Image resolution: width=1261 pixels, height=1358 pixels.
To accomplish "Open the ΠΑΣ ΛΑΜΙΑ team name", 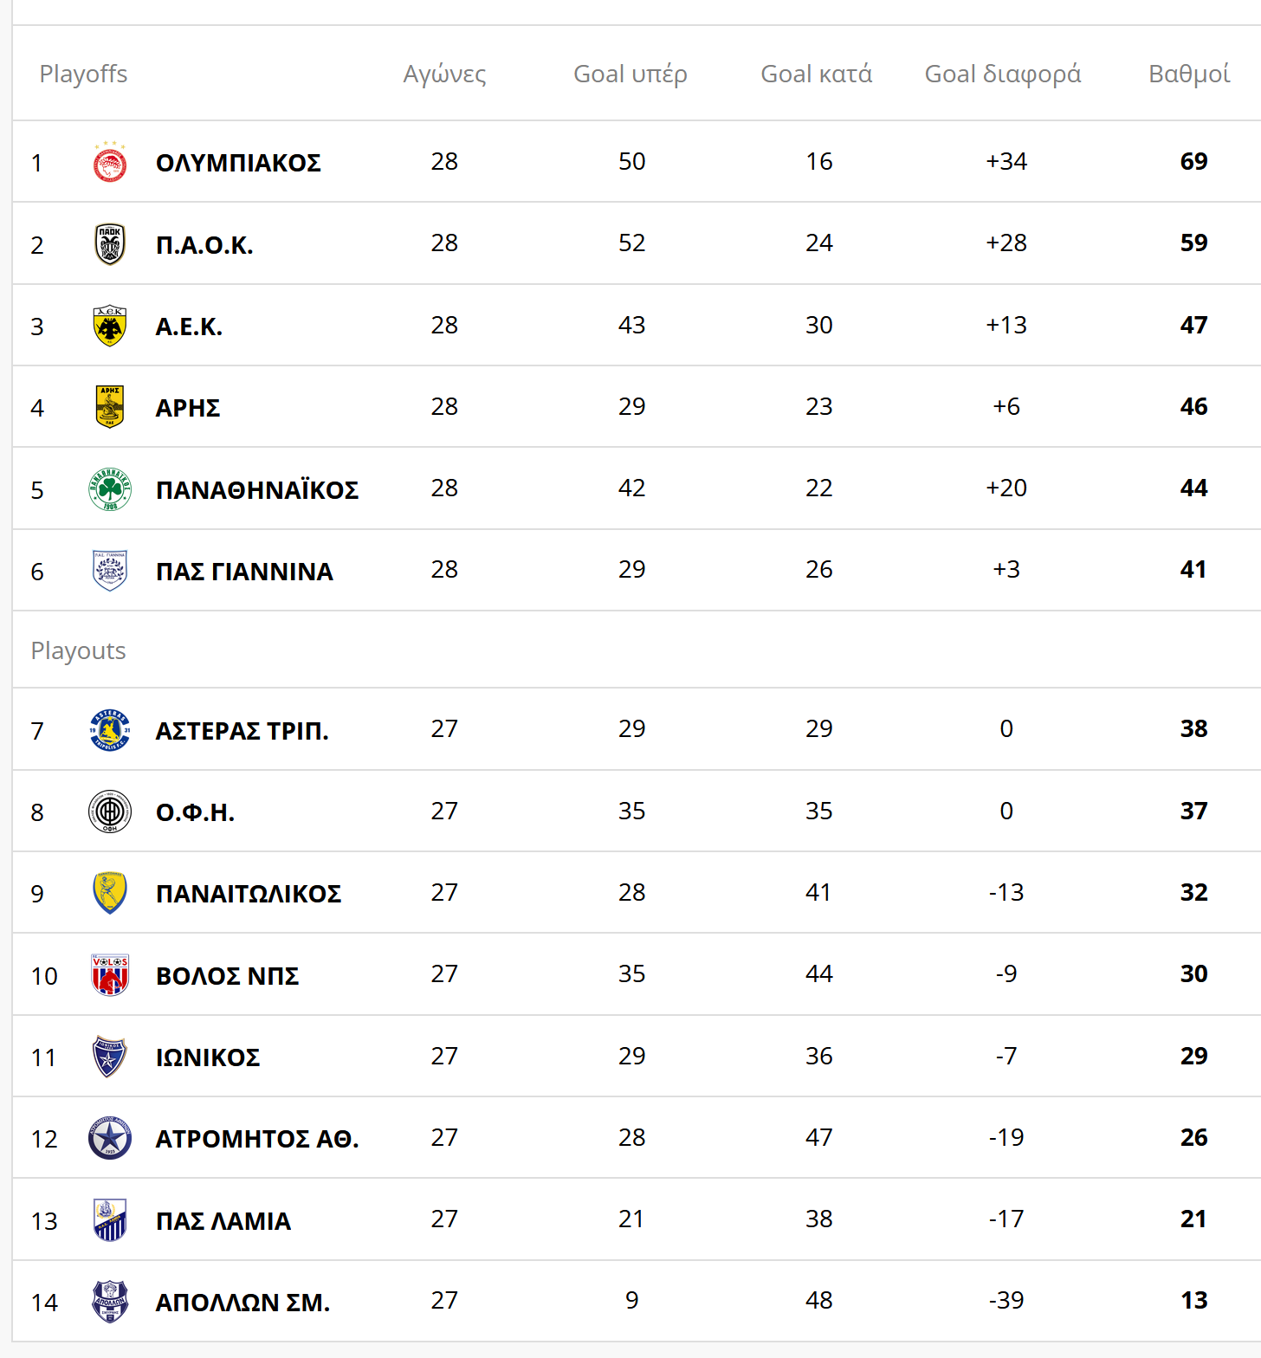I will (x=223, y=1221).
